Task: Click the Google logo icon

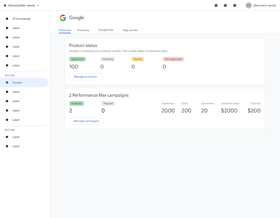Action: [63, 17]
